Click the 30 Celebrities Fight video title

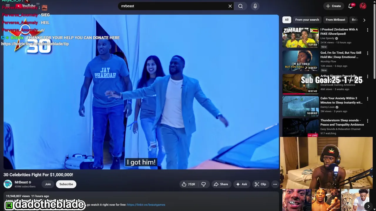pos(38,175)
